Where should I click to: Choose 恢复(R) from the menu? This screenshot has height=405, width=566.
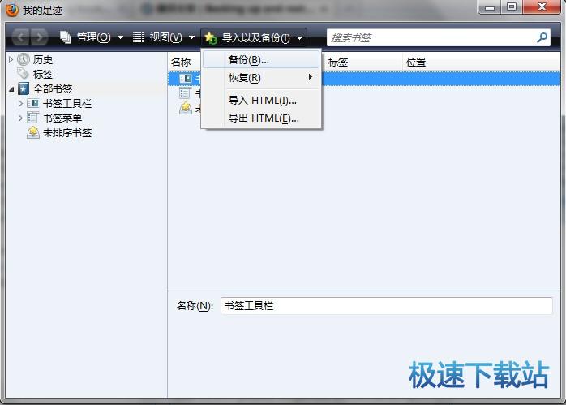click(x=261, y=77)
